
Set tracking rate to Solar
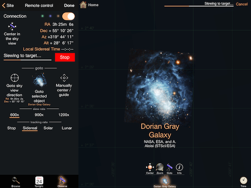pos(48,128)
